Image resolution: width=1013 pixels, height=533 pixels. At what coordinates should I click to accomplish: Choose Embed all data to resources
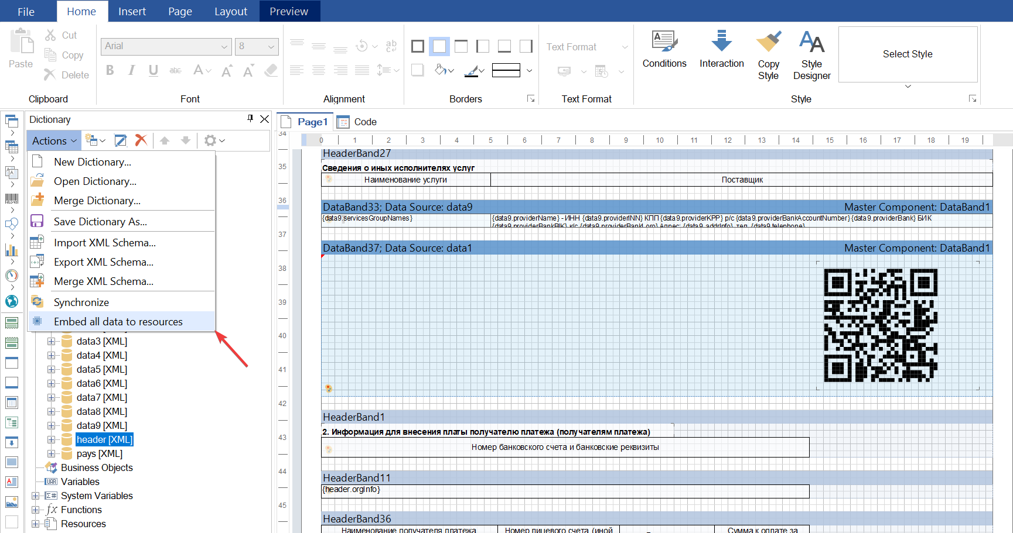122,321
